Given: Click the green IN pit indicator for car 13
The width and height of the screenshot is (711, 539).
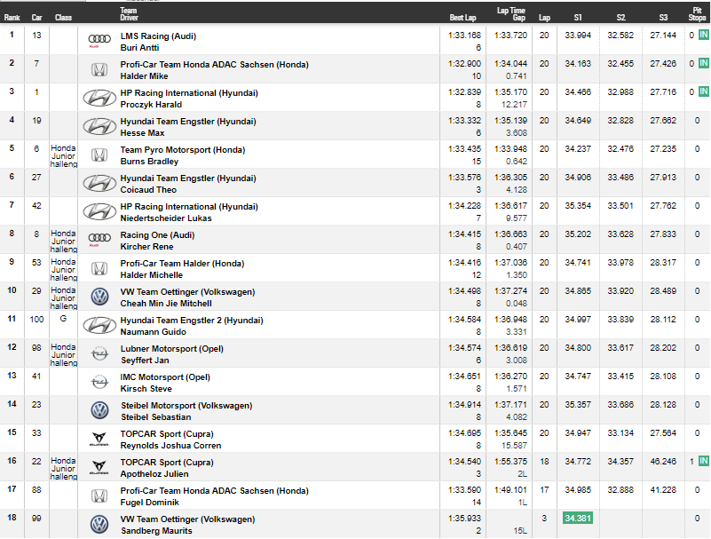Looking at the screenshot, I should click(703, 35).
